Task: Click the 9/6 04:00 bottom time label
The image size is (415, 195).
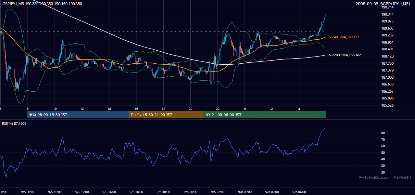Action: tap(299, 192)
